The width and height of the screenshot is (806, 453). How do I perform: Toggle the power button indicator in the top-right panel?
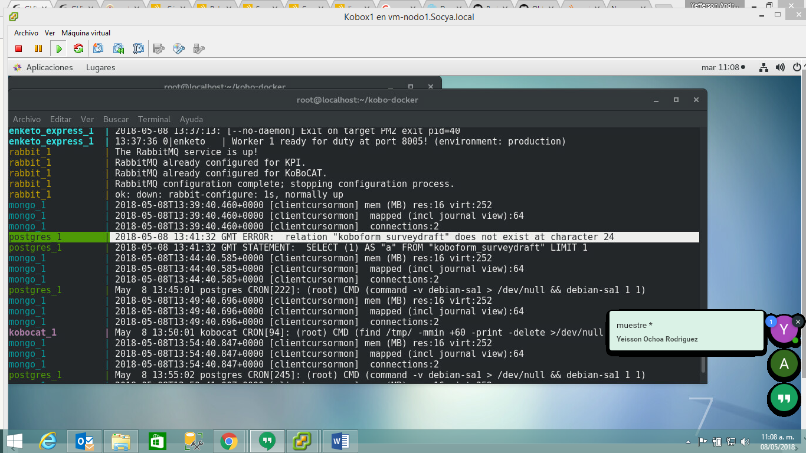(x=796, y=67)
